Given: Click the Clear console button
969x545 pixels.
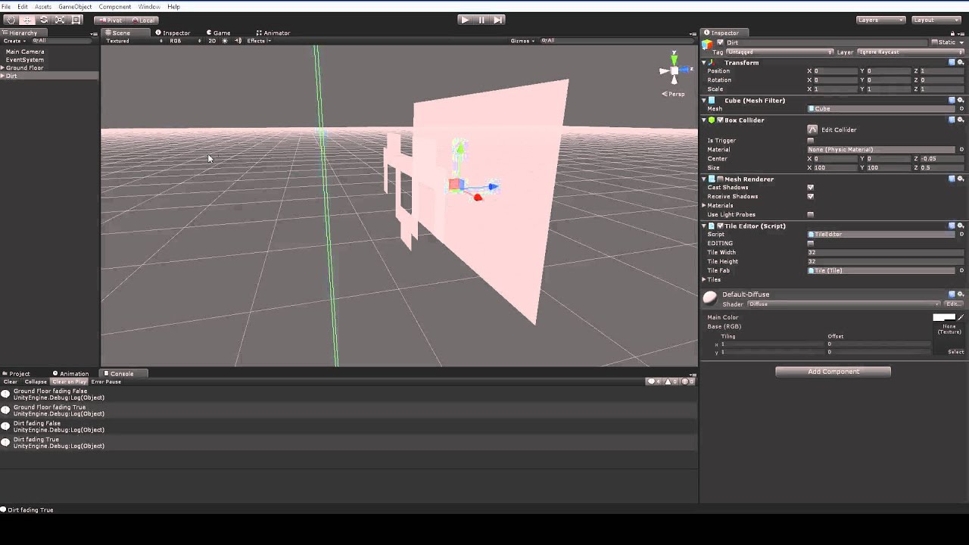Looking at the screenshot, I should [x=11, y=381].
